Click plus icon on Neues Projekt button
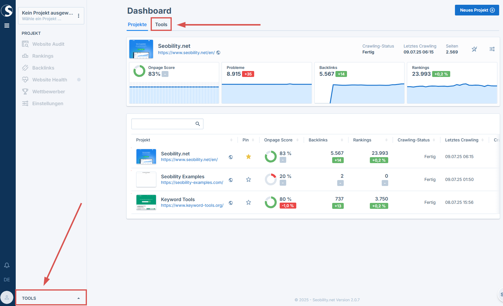The height and width of the screenshot is (306, 503). tap(492, 10)
